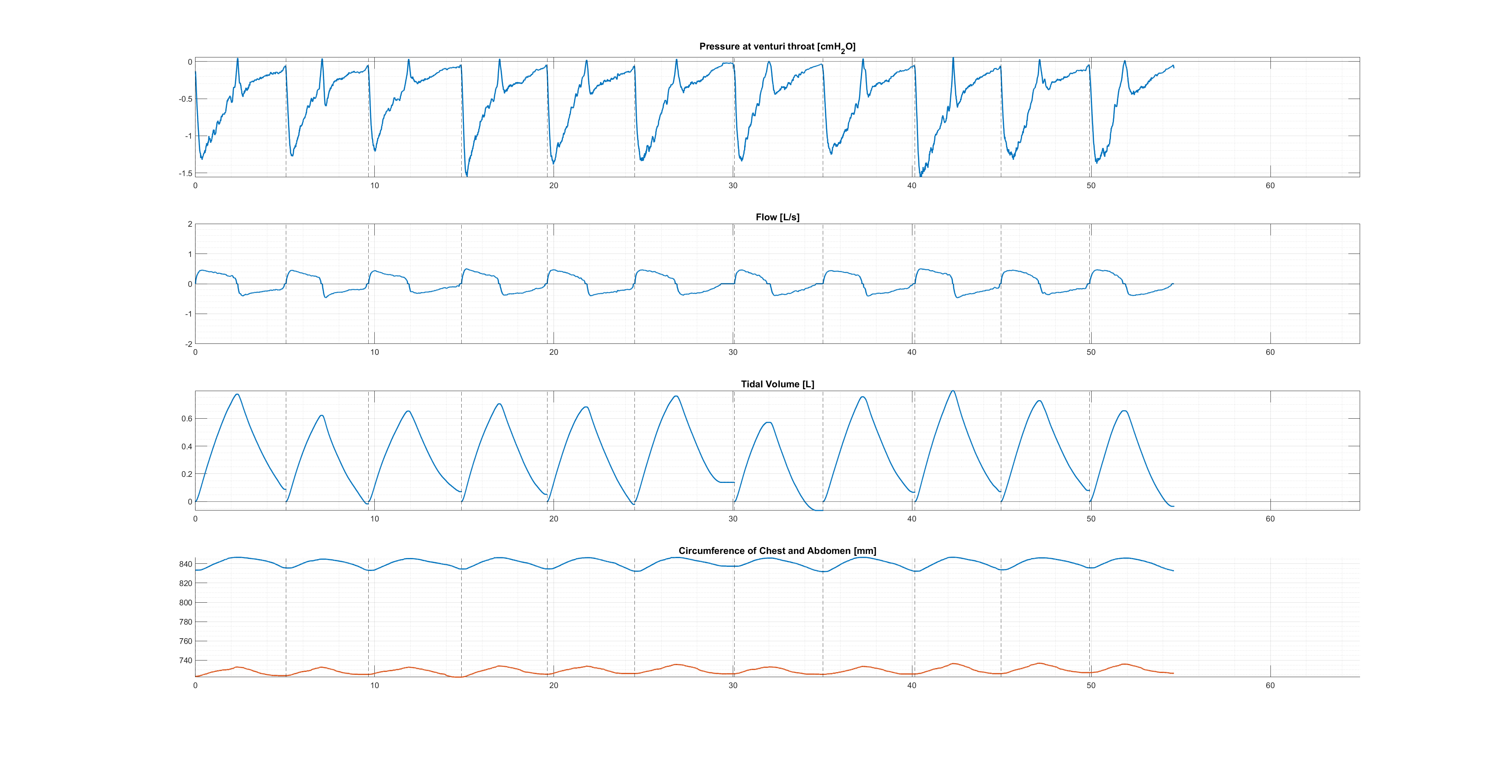Click the -1.5 y-axis tick of the pressure plot
The height and width of the screenshot is (761, 1503).
tap(185, 173)
